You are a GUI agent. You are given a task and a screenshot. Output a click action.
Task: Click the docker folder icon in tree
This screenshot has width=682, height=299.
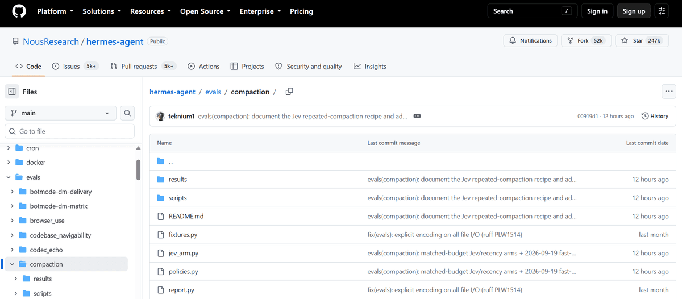coord(20,163)
